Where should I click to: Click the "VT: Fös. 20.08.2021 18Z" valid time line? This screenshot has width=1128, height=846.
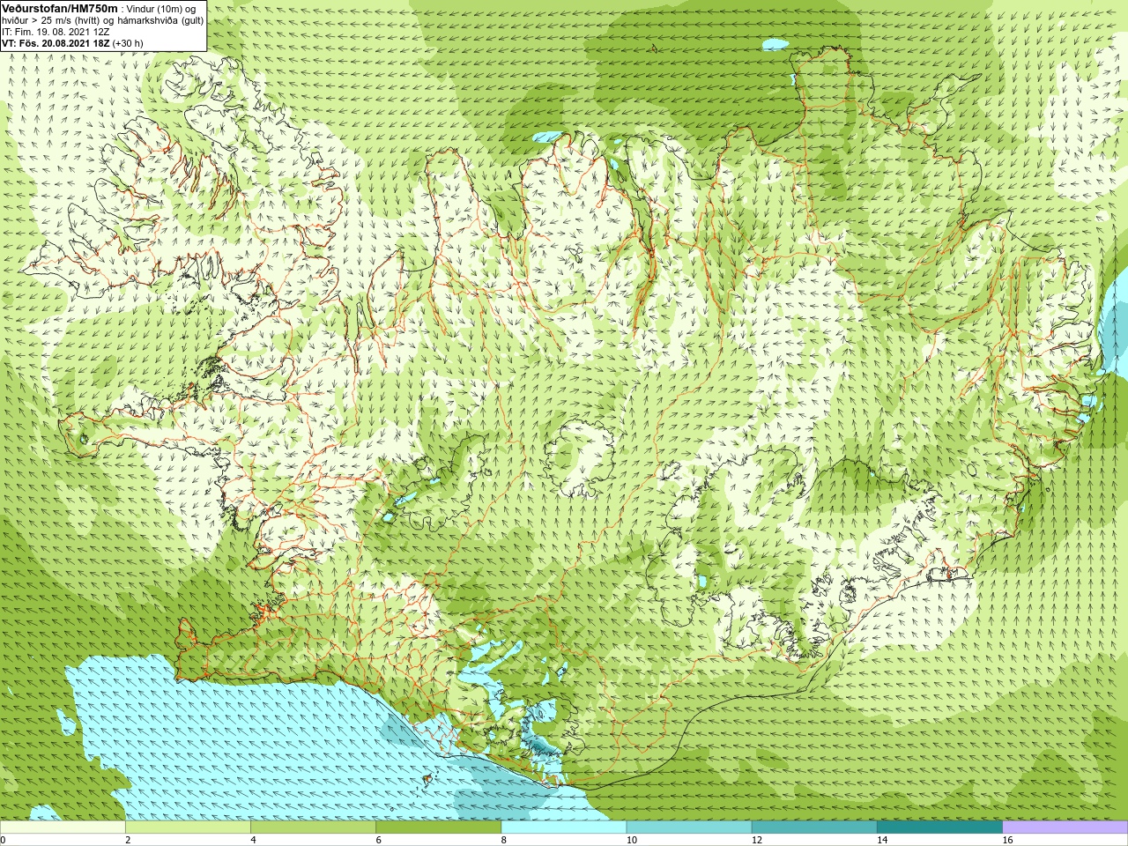[56, 43]
